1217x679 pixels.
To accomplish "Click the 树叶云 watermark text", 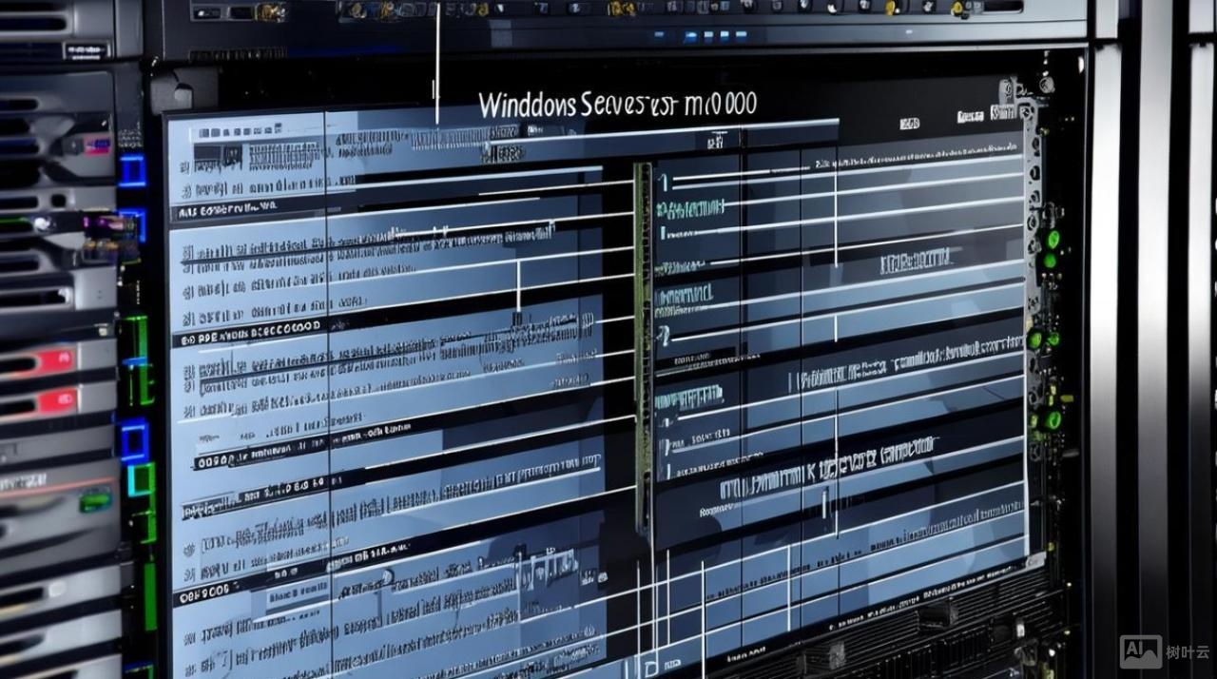I will pos(1188,652).
